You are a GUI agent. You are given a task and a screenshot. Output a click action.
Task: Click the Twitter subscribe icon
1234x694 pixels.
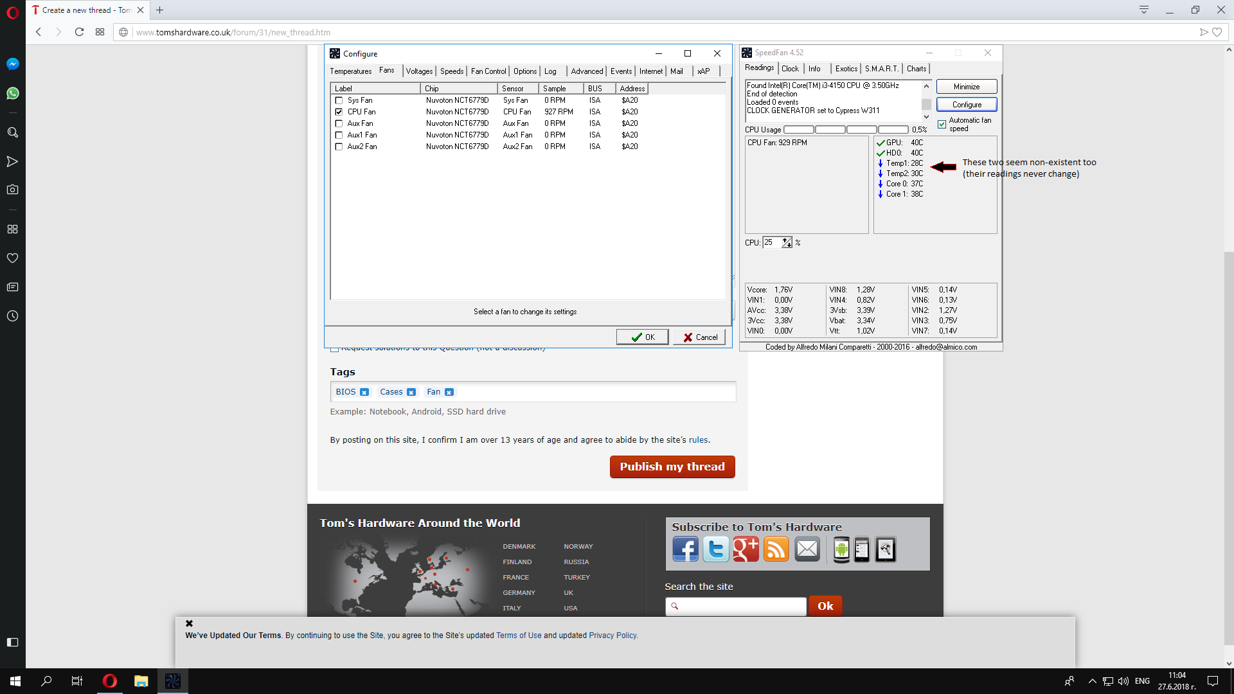tap(715, 549)
